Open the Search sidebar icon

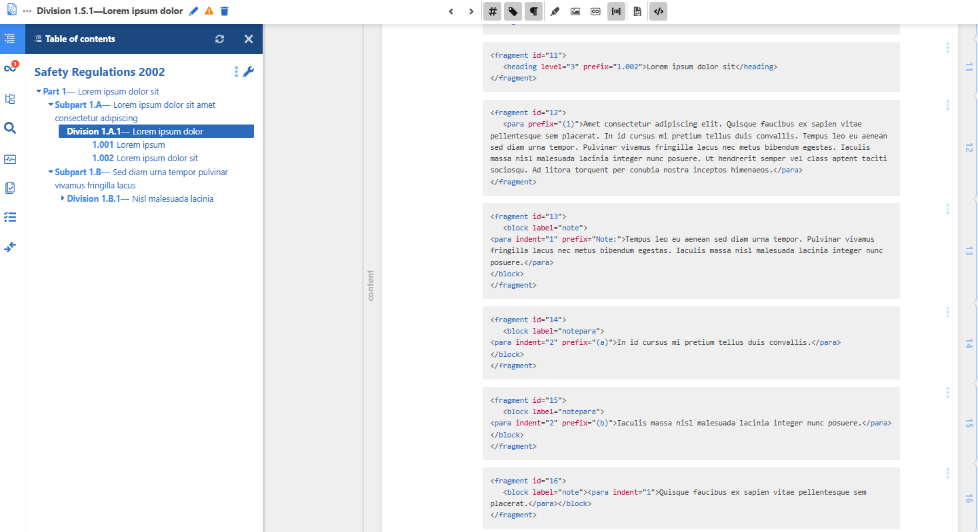[x=10, y=128]
